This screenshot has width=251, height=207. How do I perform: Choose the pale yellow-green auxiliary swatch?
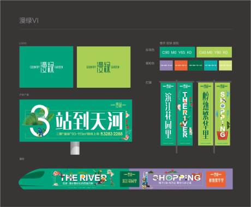(x=225, y=65)
